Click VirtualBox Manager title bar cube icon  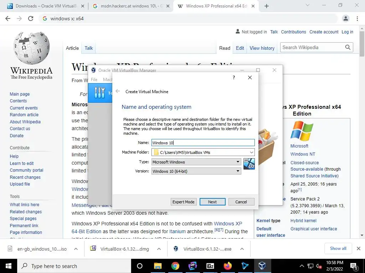point(93,70)
